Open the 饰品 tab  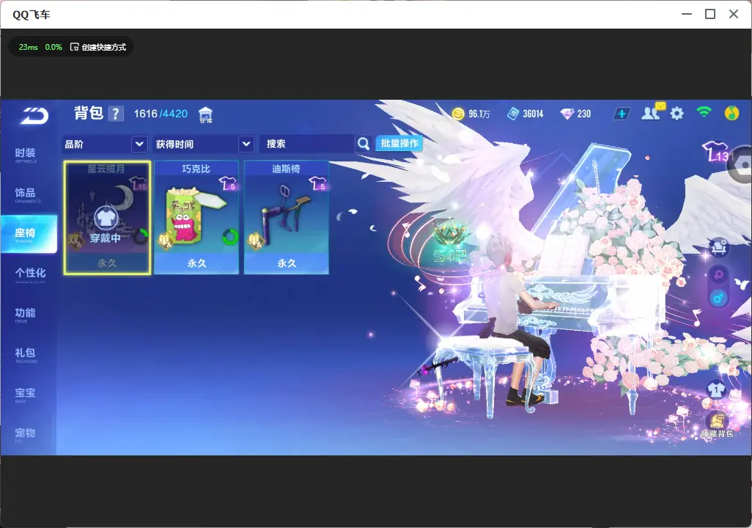click(x=26, y=194)
